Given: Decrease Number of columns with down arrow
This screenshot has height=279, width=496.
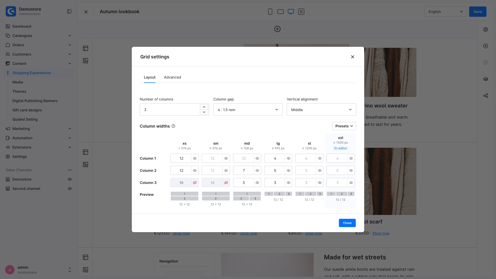Looking at the screenshot, I should click(204, 112).
